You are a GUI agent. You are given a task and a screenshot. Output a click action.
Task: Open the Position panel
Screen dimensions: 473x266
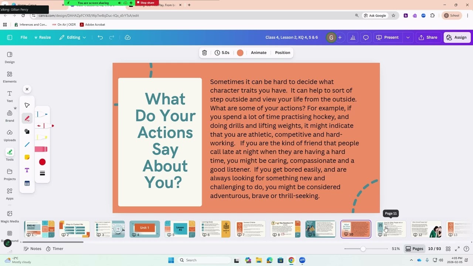coord(283,52)
